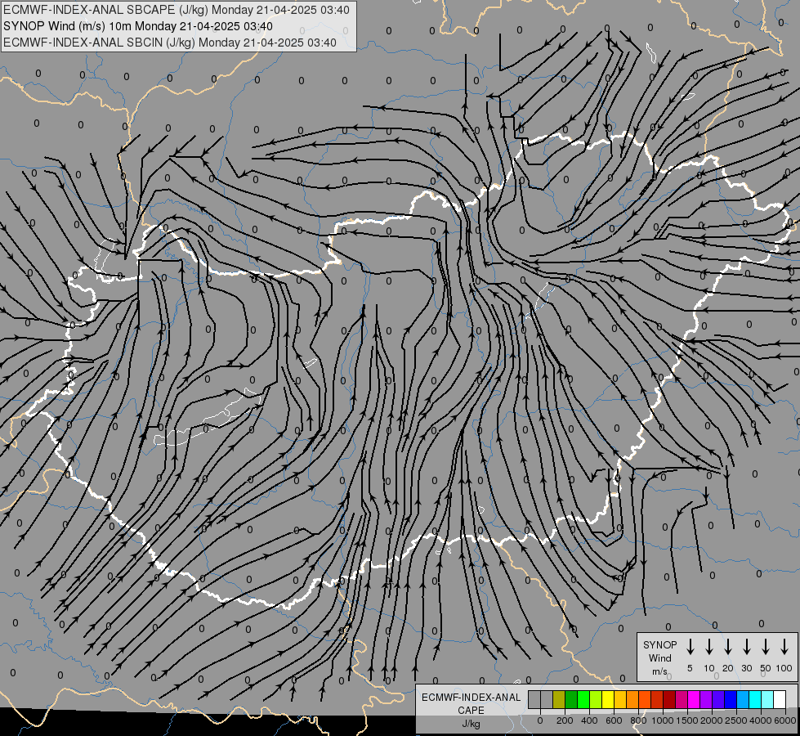
Task: Click the '2000' tick label on CAPE scale
Action: [712, 720]
